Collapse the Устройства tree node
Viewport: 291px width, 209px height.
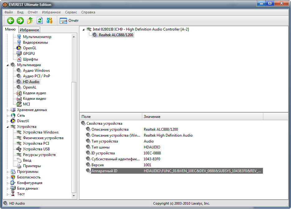pyautogui.click(x=7, y=127)
